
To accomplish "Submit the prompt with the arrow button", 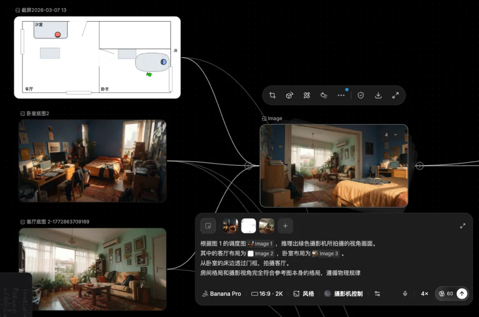I will pos(462,294).
